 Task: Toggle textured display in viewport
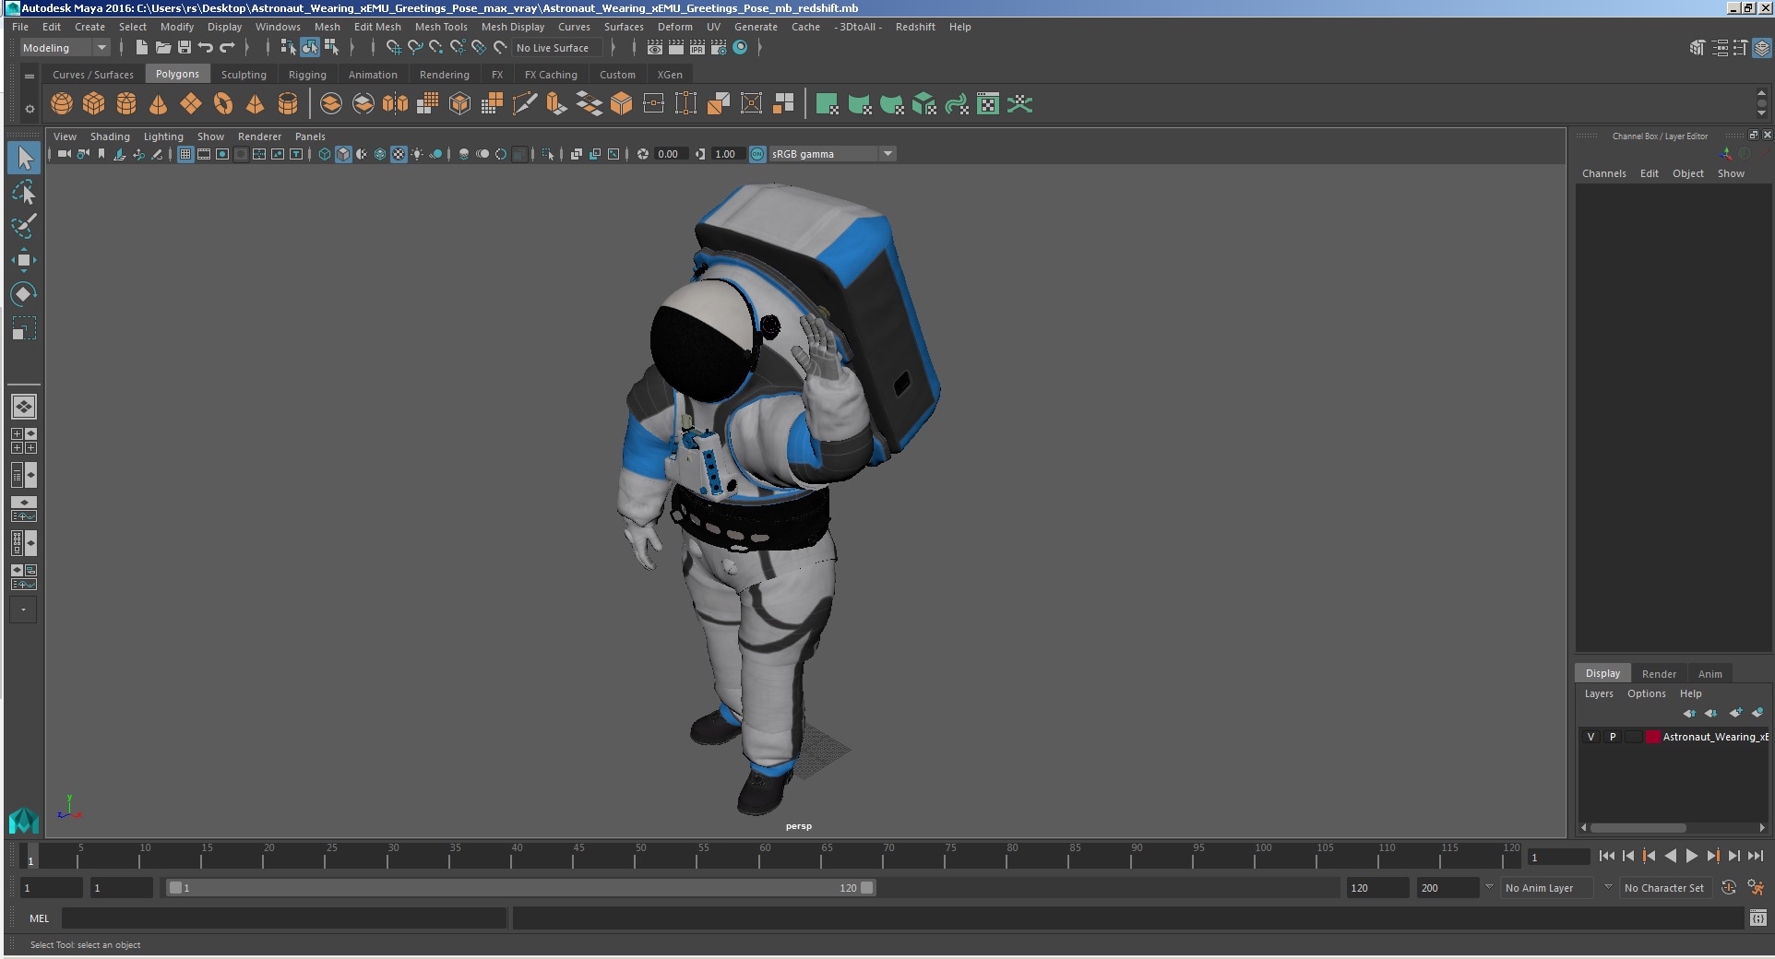coord(399,154)
